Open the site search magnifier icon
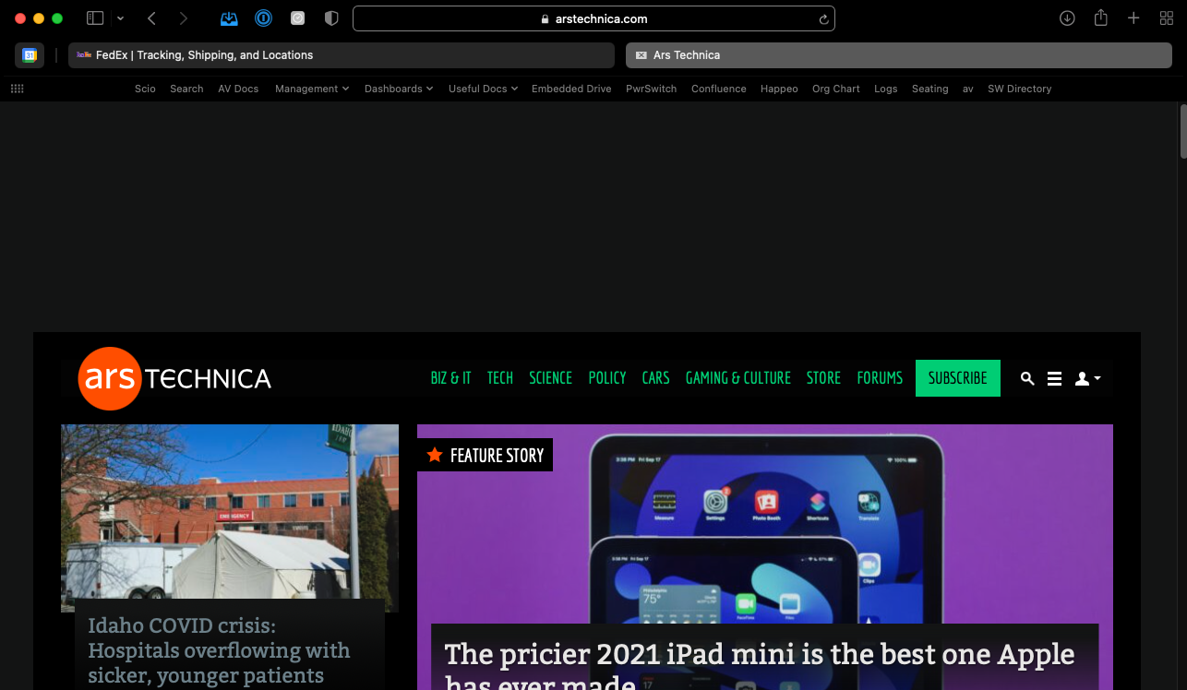 [x=1027, y=378]
